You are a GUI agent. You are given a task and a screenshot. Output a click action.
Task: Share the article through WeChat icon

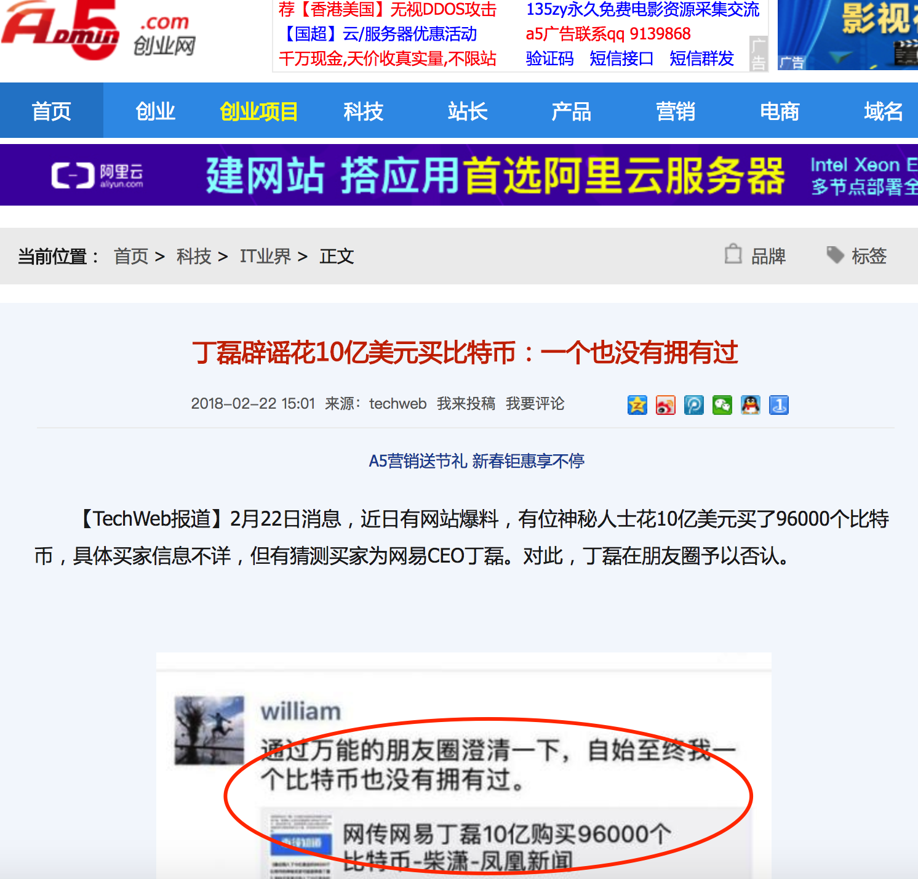click(x=722, y=405)
